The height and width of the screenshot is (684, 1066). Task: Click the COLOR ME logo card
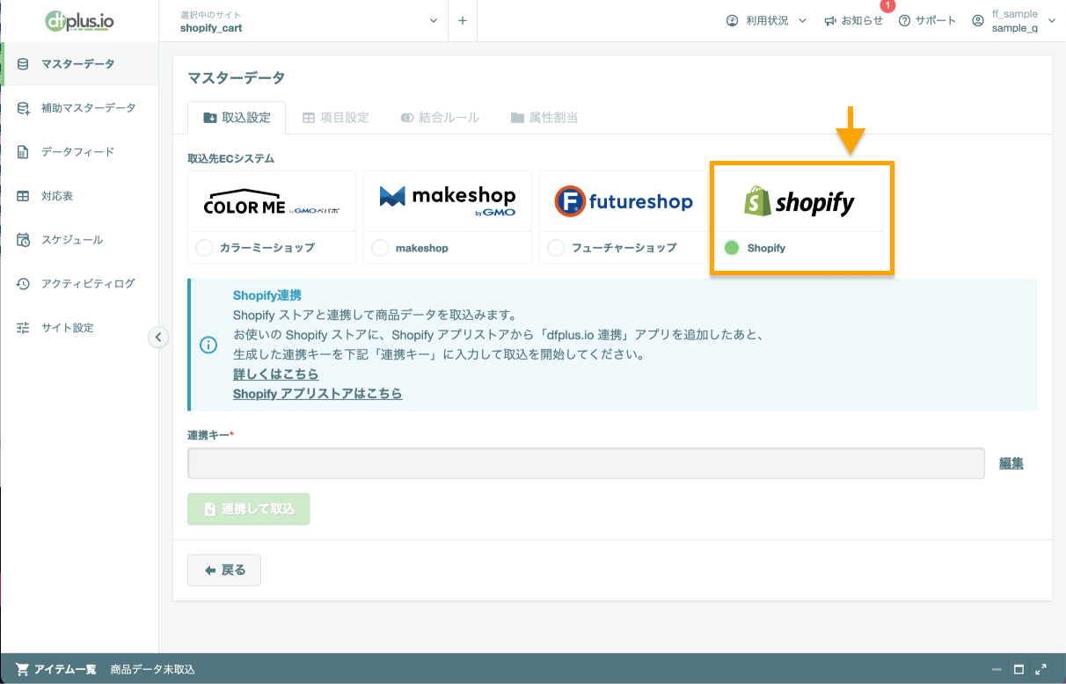[272, 202]
